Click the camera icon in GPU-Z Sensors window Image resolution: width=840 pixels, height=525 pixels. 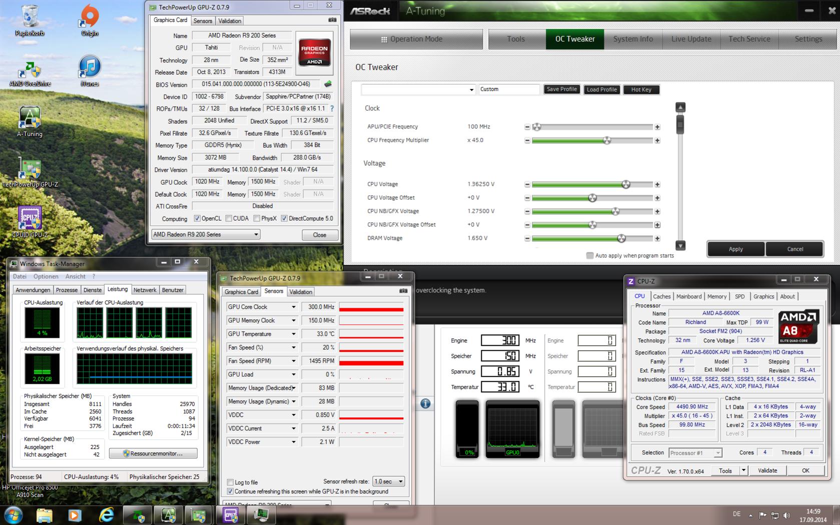pos(403,291)
